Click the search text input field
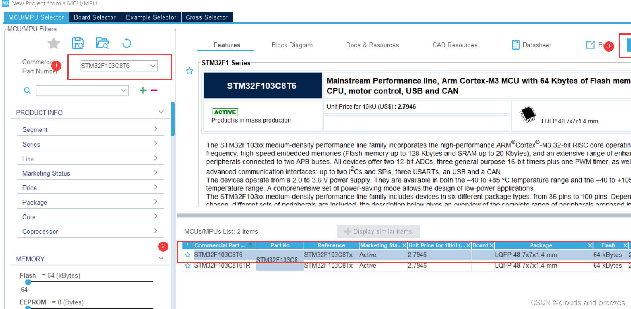Viewport: 631px width, 309px height. [78, 90]
